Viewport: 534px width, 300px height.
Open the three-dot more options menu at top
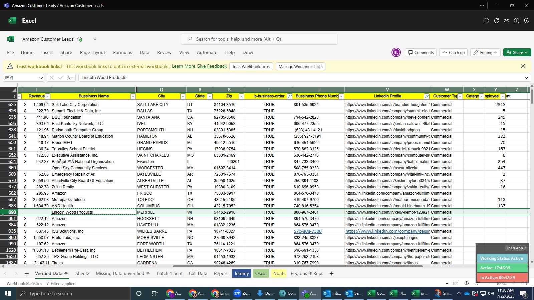482,5
